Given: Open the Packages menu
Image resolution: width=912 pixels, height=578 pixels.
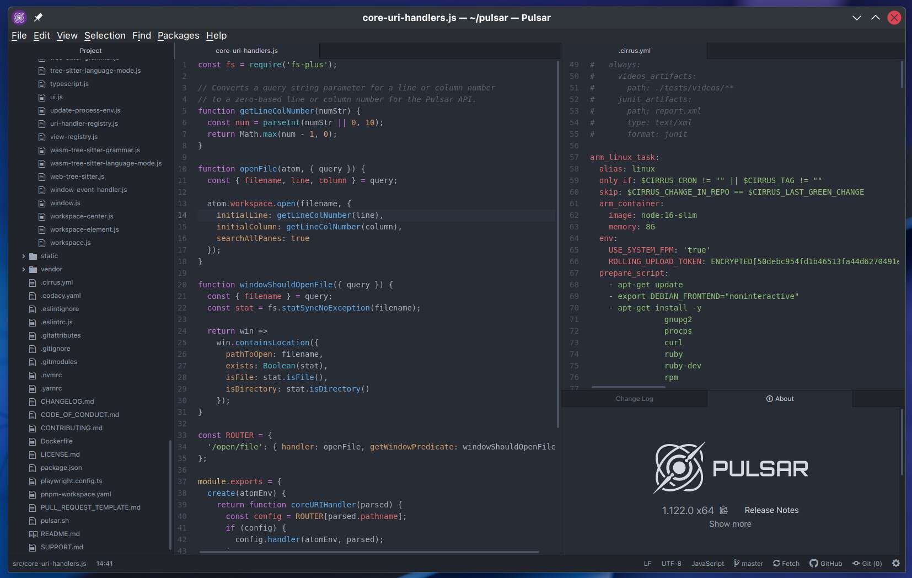Looking at the screenshot, I should tap(178, 35).
